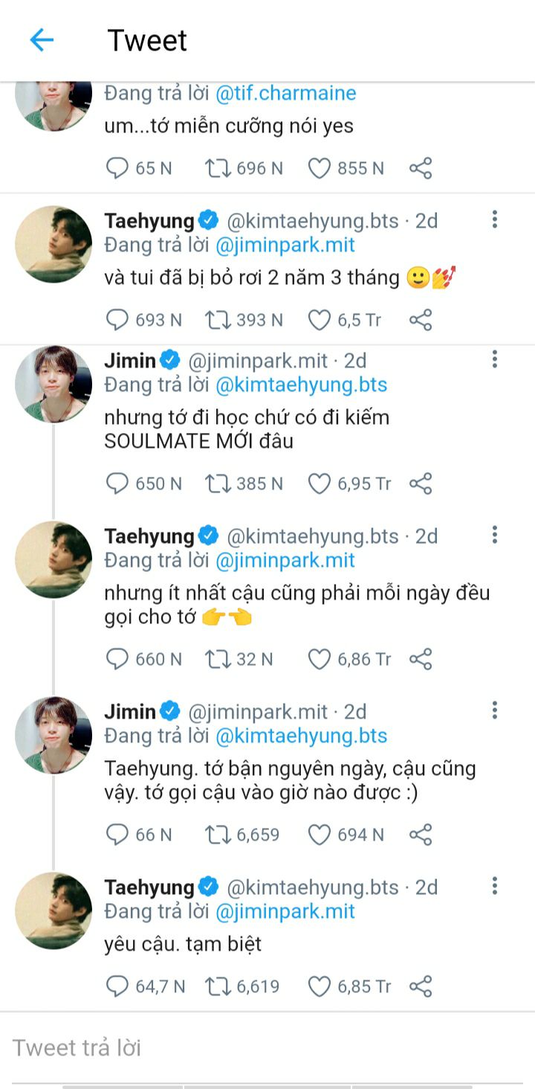Image resolution: width=535 pixels, height=1089 pixels.
Task: Like the "yêu cậu. tạm biệt" tweet
Action: 320,986
